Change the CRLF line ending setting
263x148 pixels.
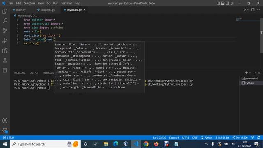pyautogui.click(x=195, y=138)
